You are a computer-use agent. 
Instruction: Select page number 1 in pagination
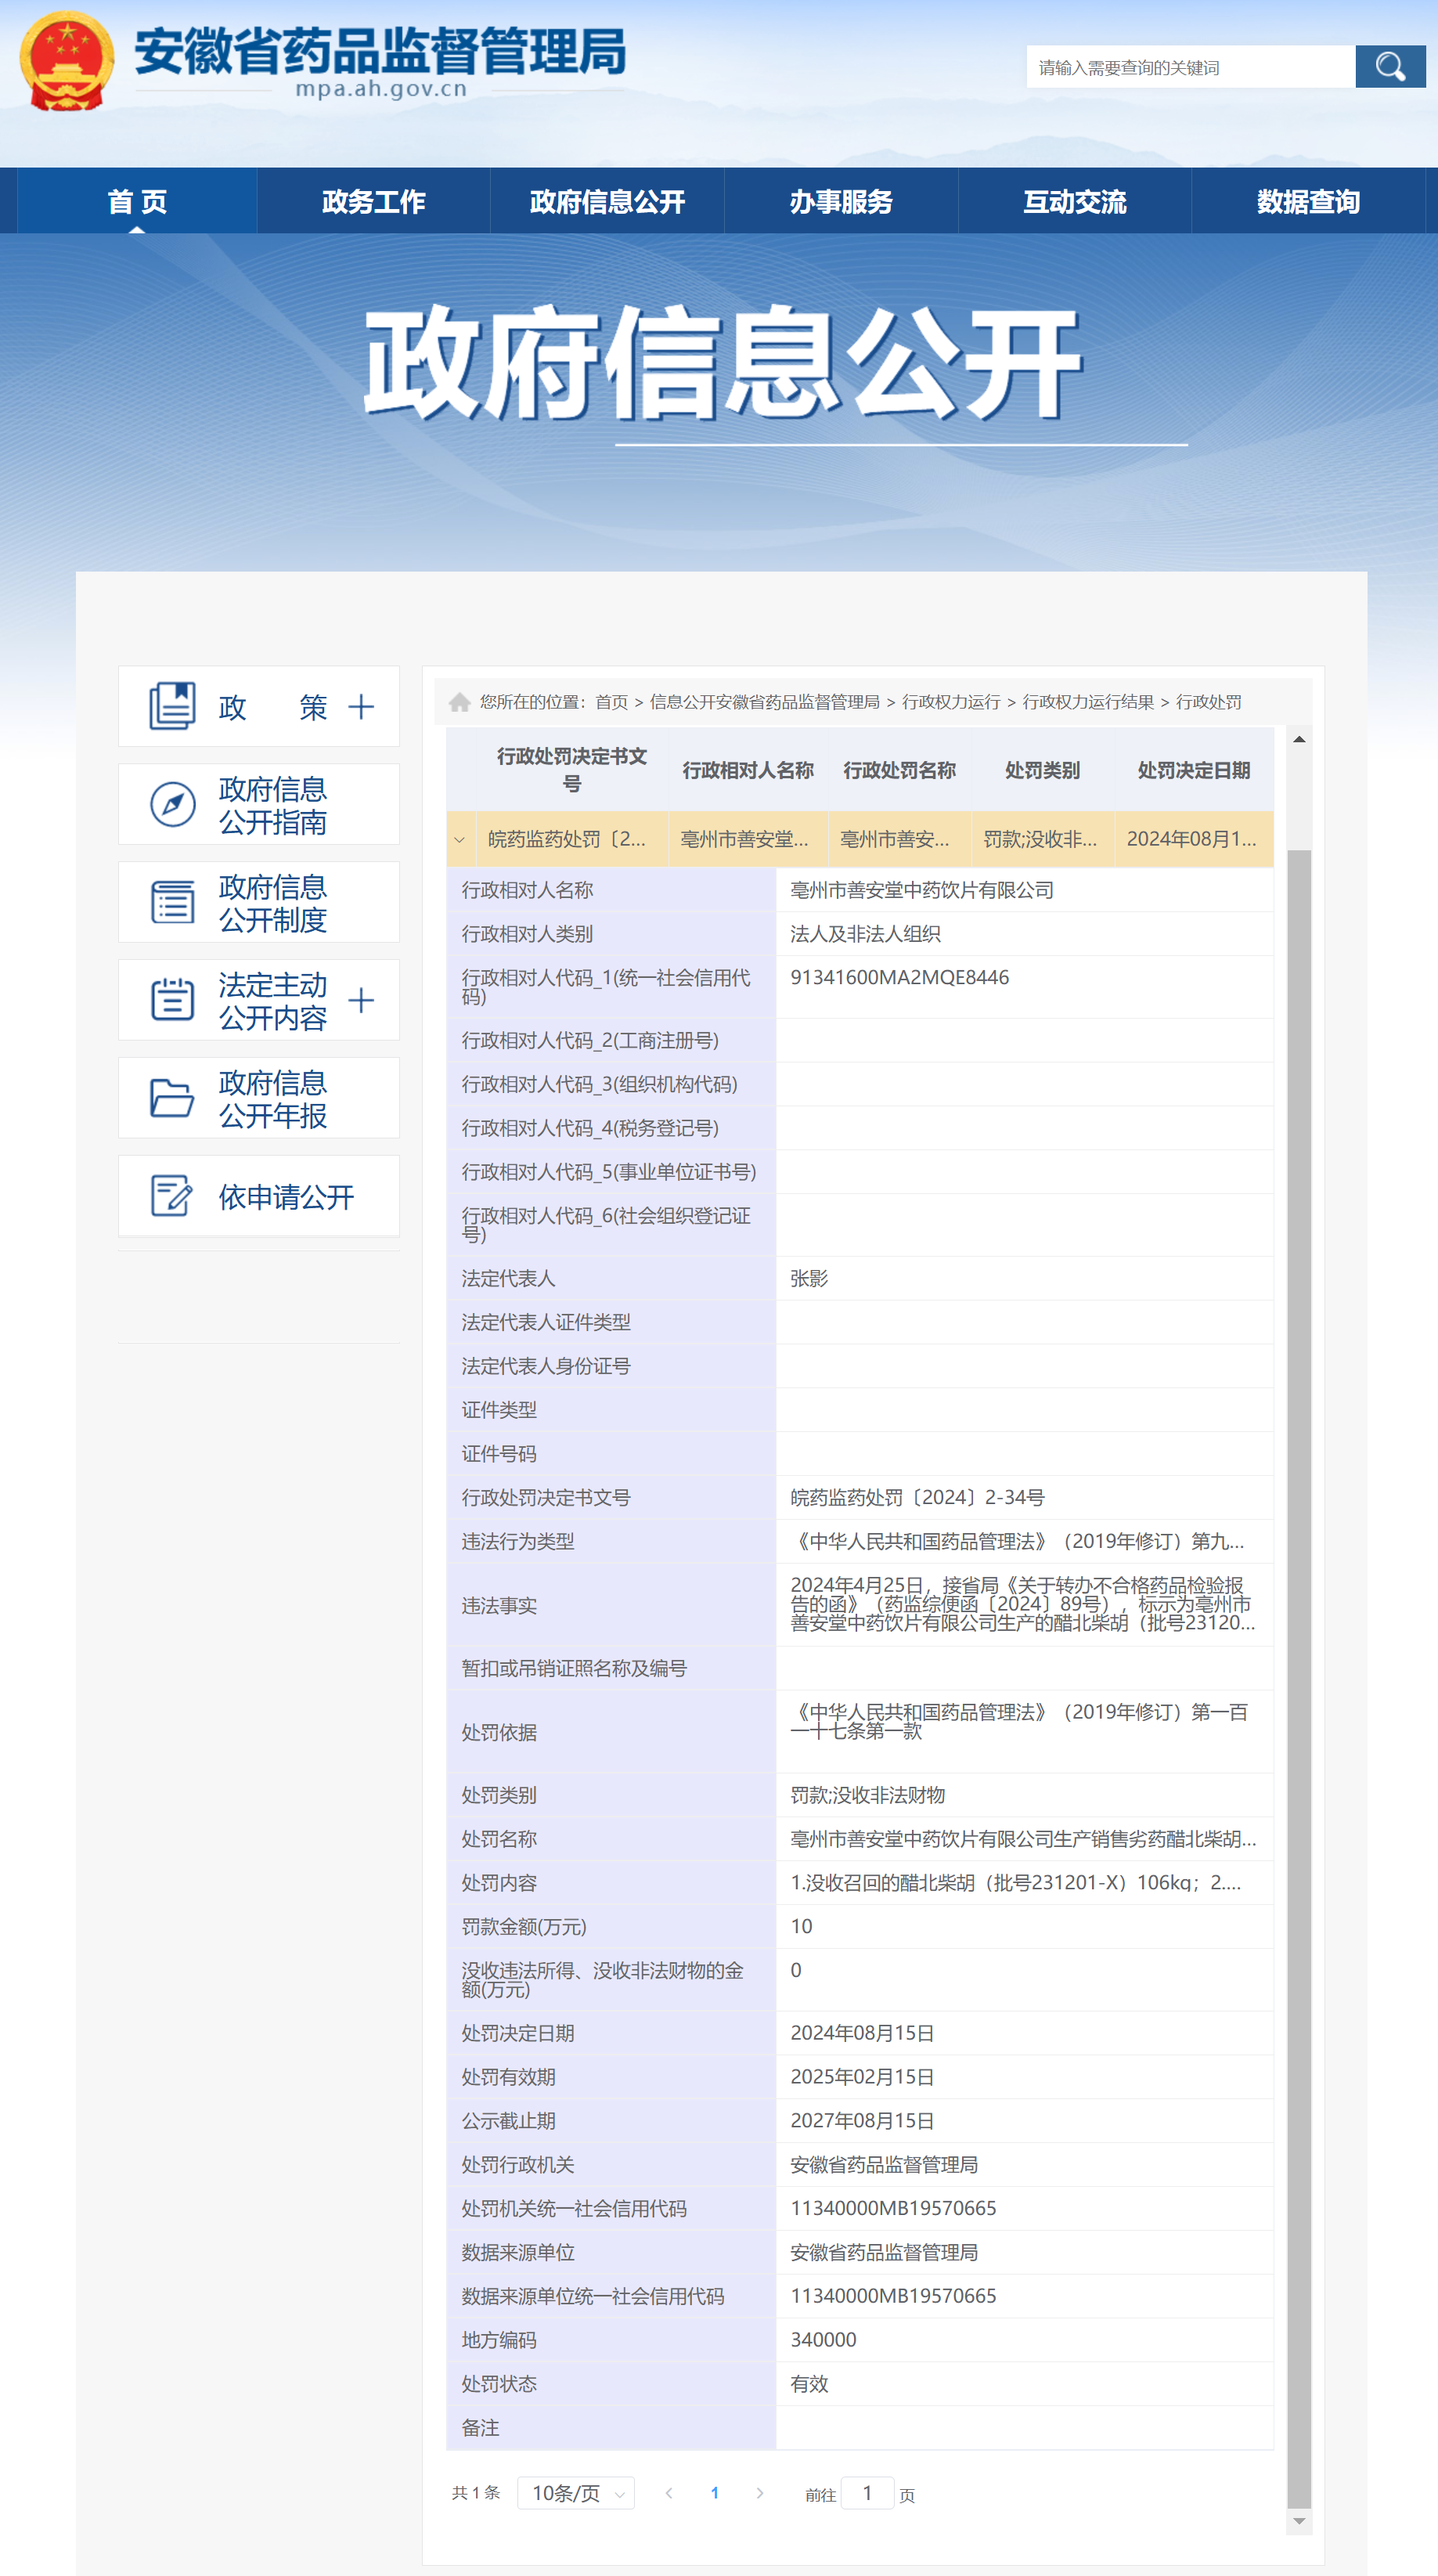(x=714, y=2493)
